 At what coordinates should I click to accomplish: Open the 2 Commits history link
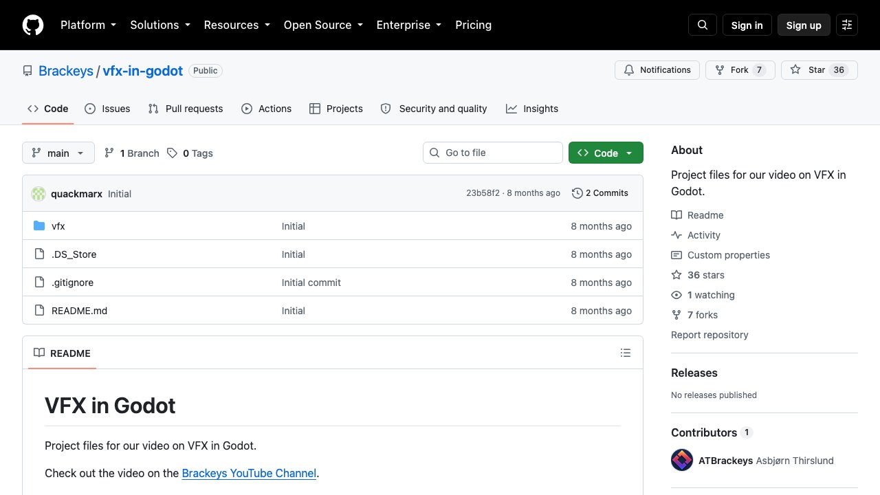pyautogui.click(x=600, y=193)
